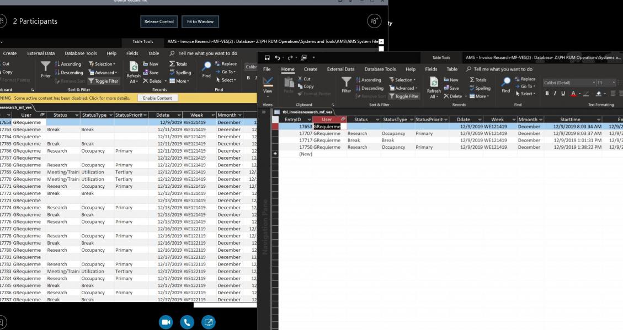Click the Save icon in the quick access toolbar
The width and height of the screenshot is (623, 330).
click(268, 58)
